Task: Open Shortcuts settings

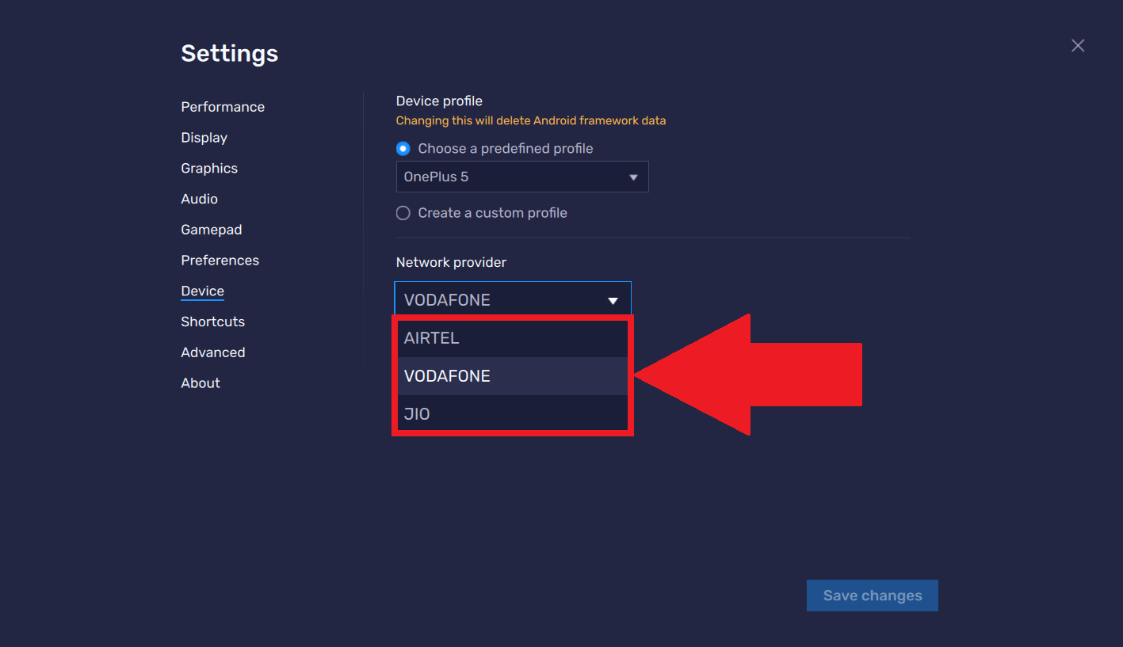Action: (212, 322)
